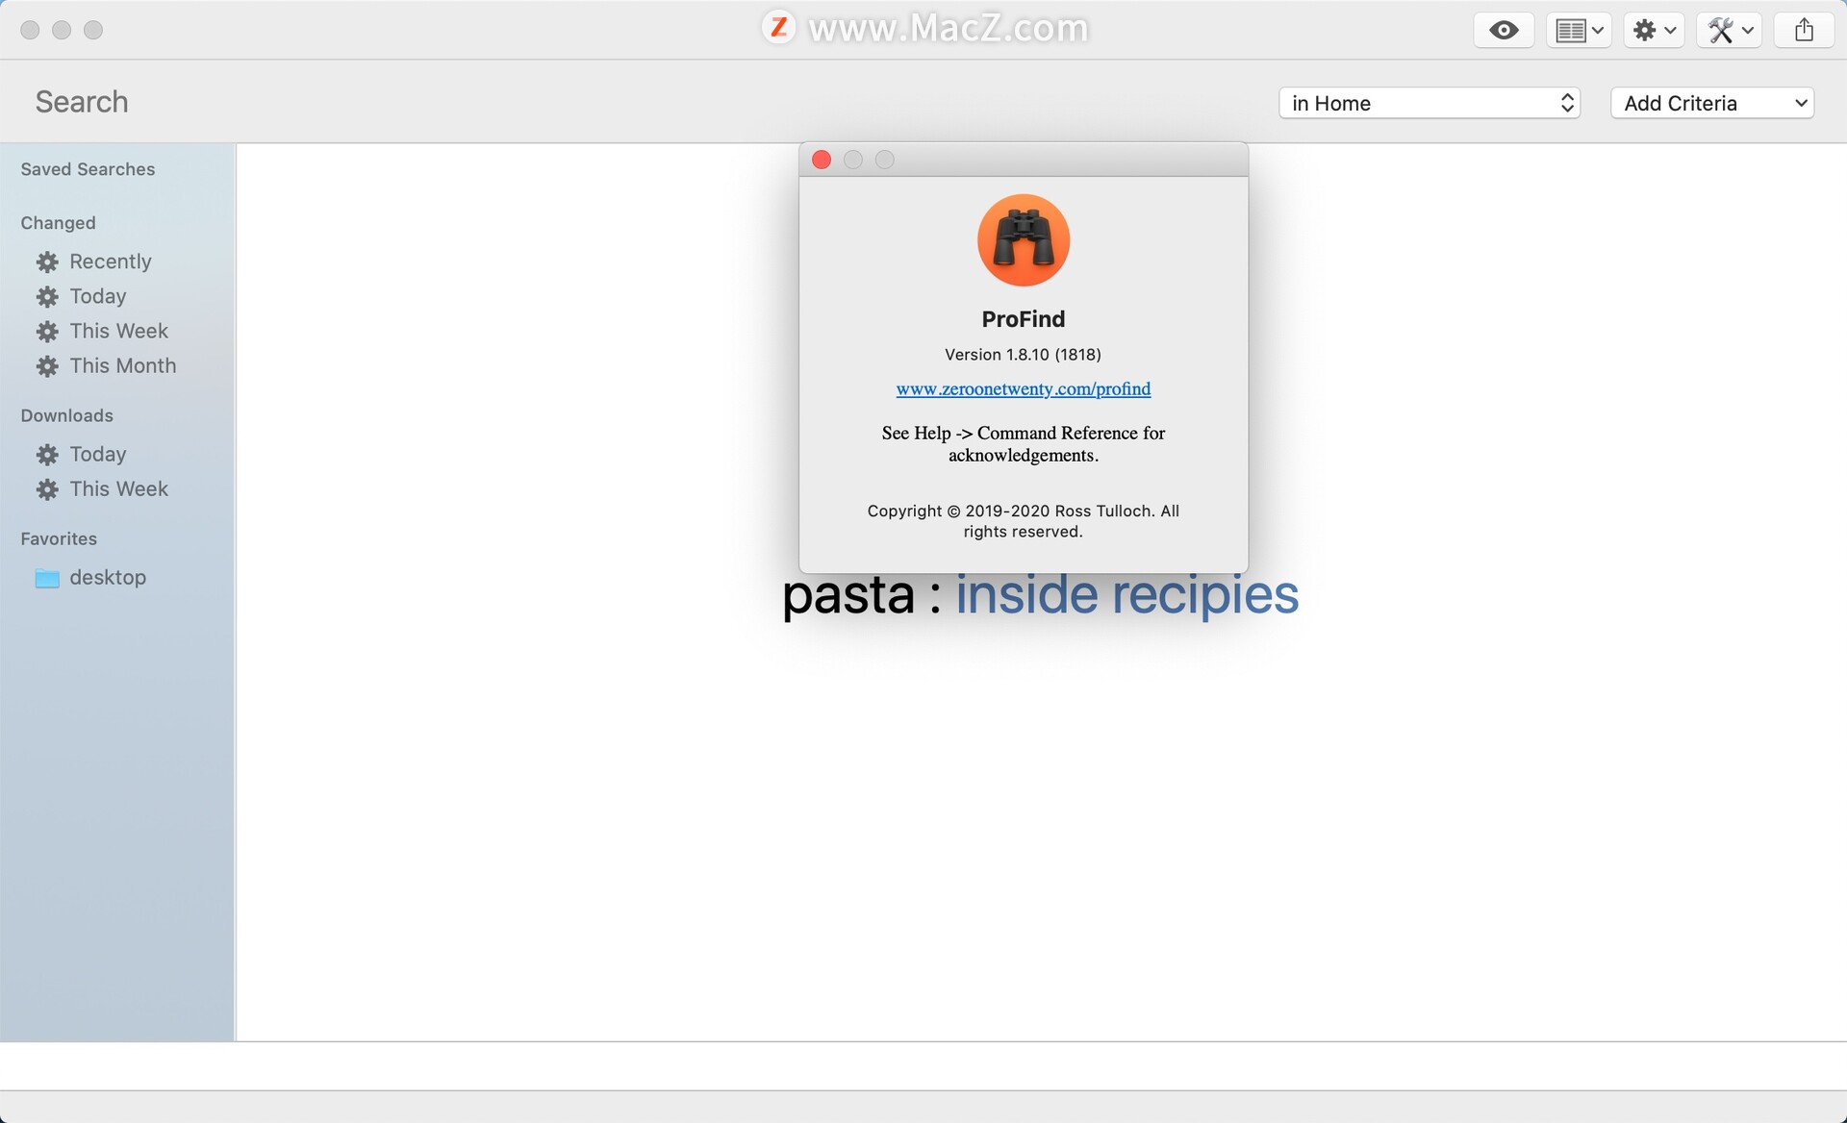1847x1123 pixels.
Task: Click the ProFind binoculars app icon
Action: 1024,240
